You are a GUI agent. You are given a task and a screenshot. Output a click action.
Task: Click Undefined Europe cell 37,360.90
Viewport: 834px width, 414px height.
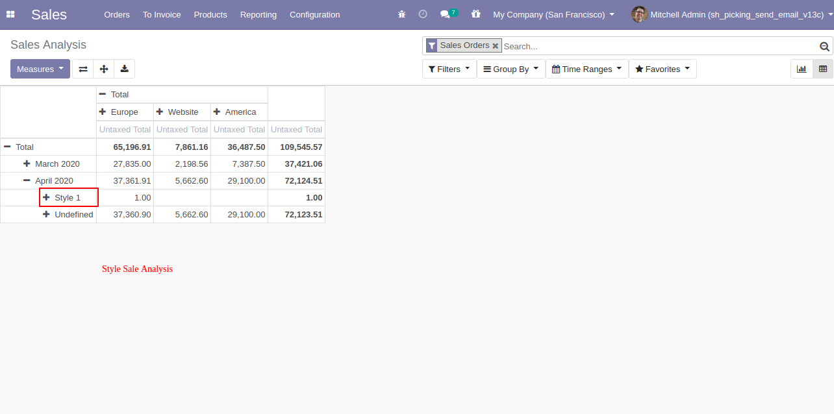pyautogui.click(x=125, y=214)
